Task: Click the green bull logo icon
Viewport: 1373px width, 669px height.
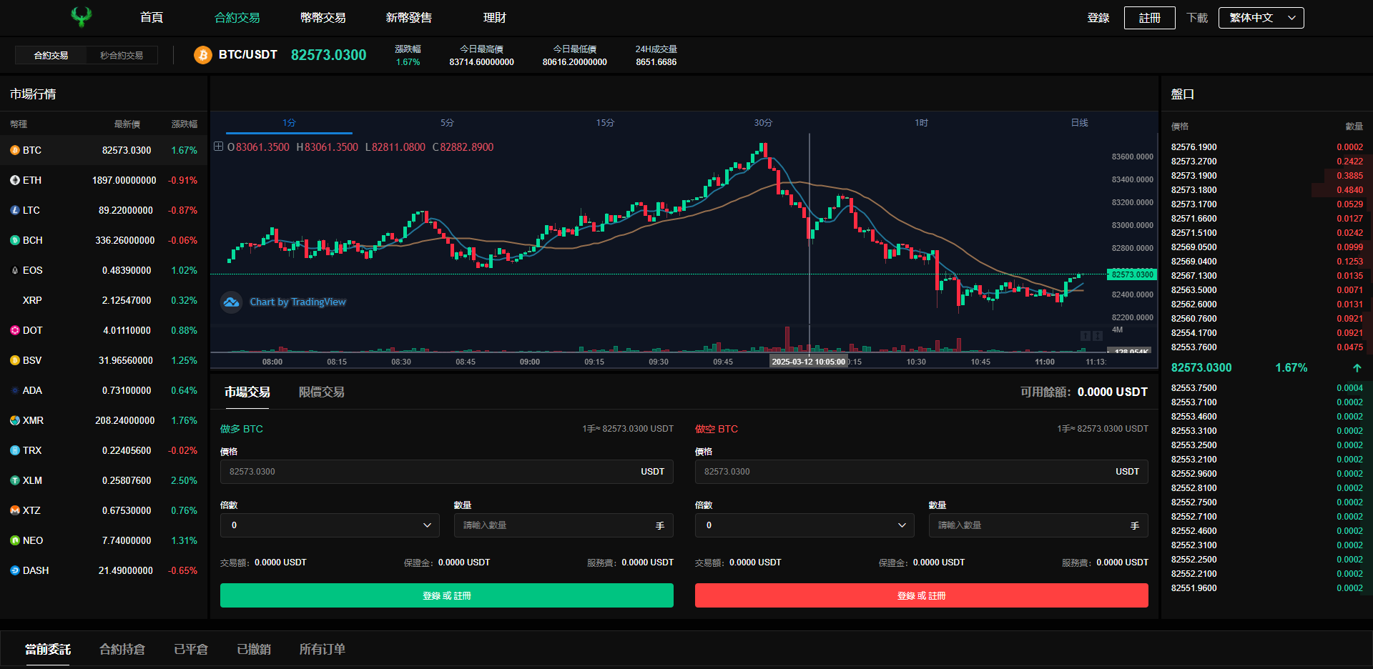Action: [x=82, y=17]
